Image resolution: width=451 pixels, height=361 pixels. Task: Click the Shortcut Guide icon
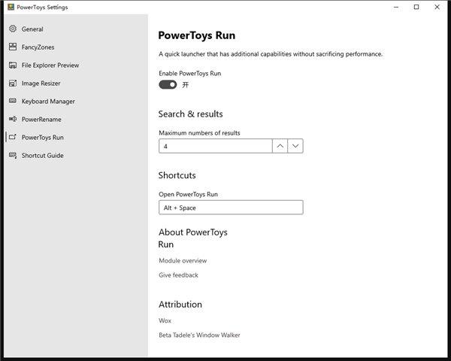13,156
